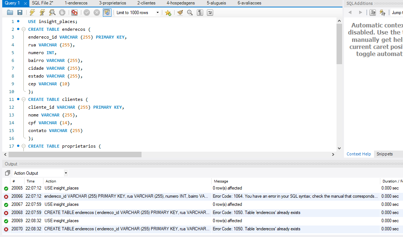
Task: Click the cep VARCHAR (10) code line
Action: tap(49, 84)
